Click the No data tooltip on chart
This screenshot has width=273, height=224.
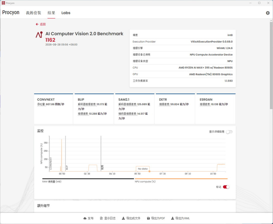tap(143, 169)
